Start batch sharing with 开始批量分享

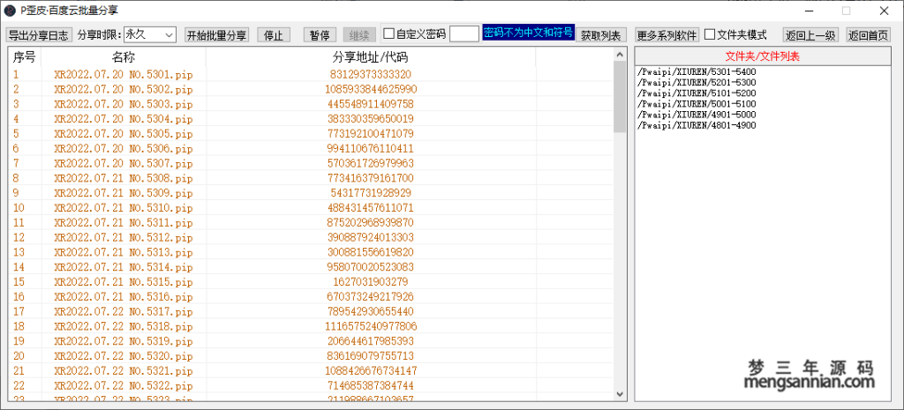click(216, 34)
